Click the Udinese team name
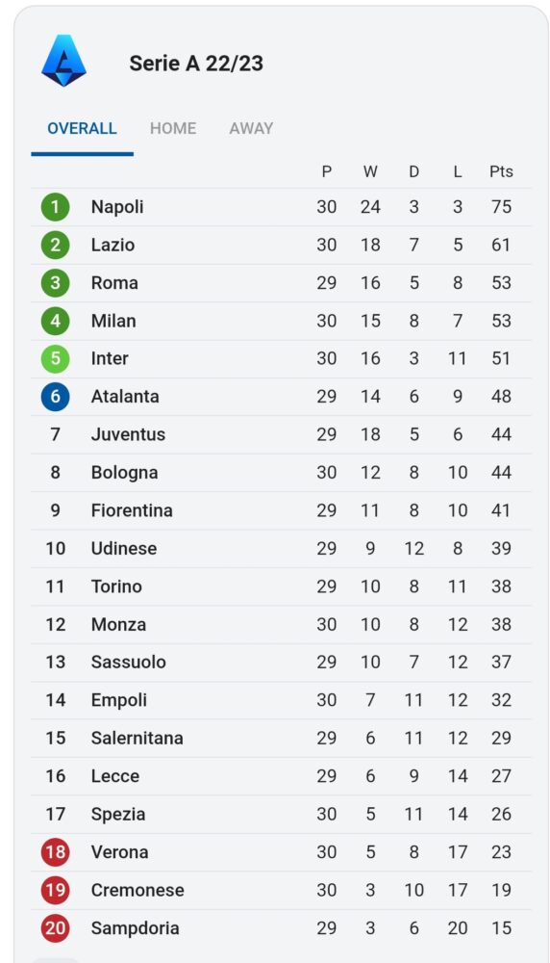The height and width of the screenshot is (963, 550). coord(124,549)
